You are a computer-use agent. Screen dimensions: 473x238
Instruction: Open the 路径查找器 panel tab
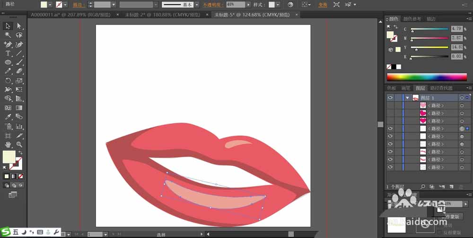441,88
